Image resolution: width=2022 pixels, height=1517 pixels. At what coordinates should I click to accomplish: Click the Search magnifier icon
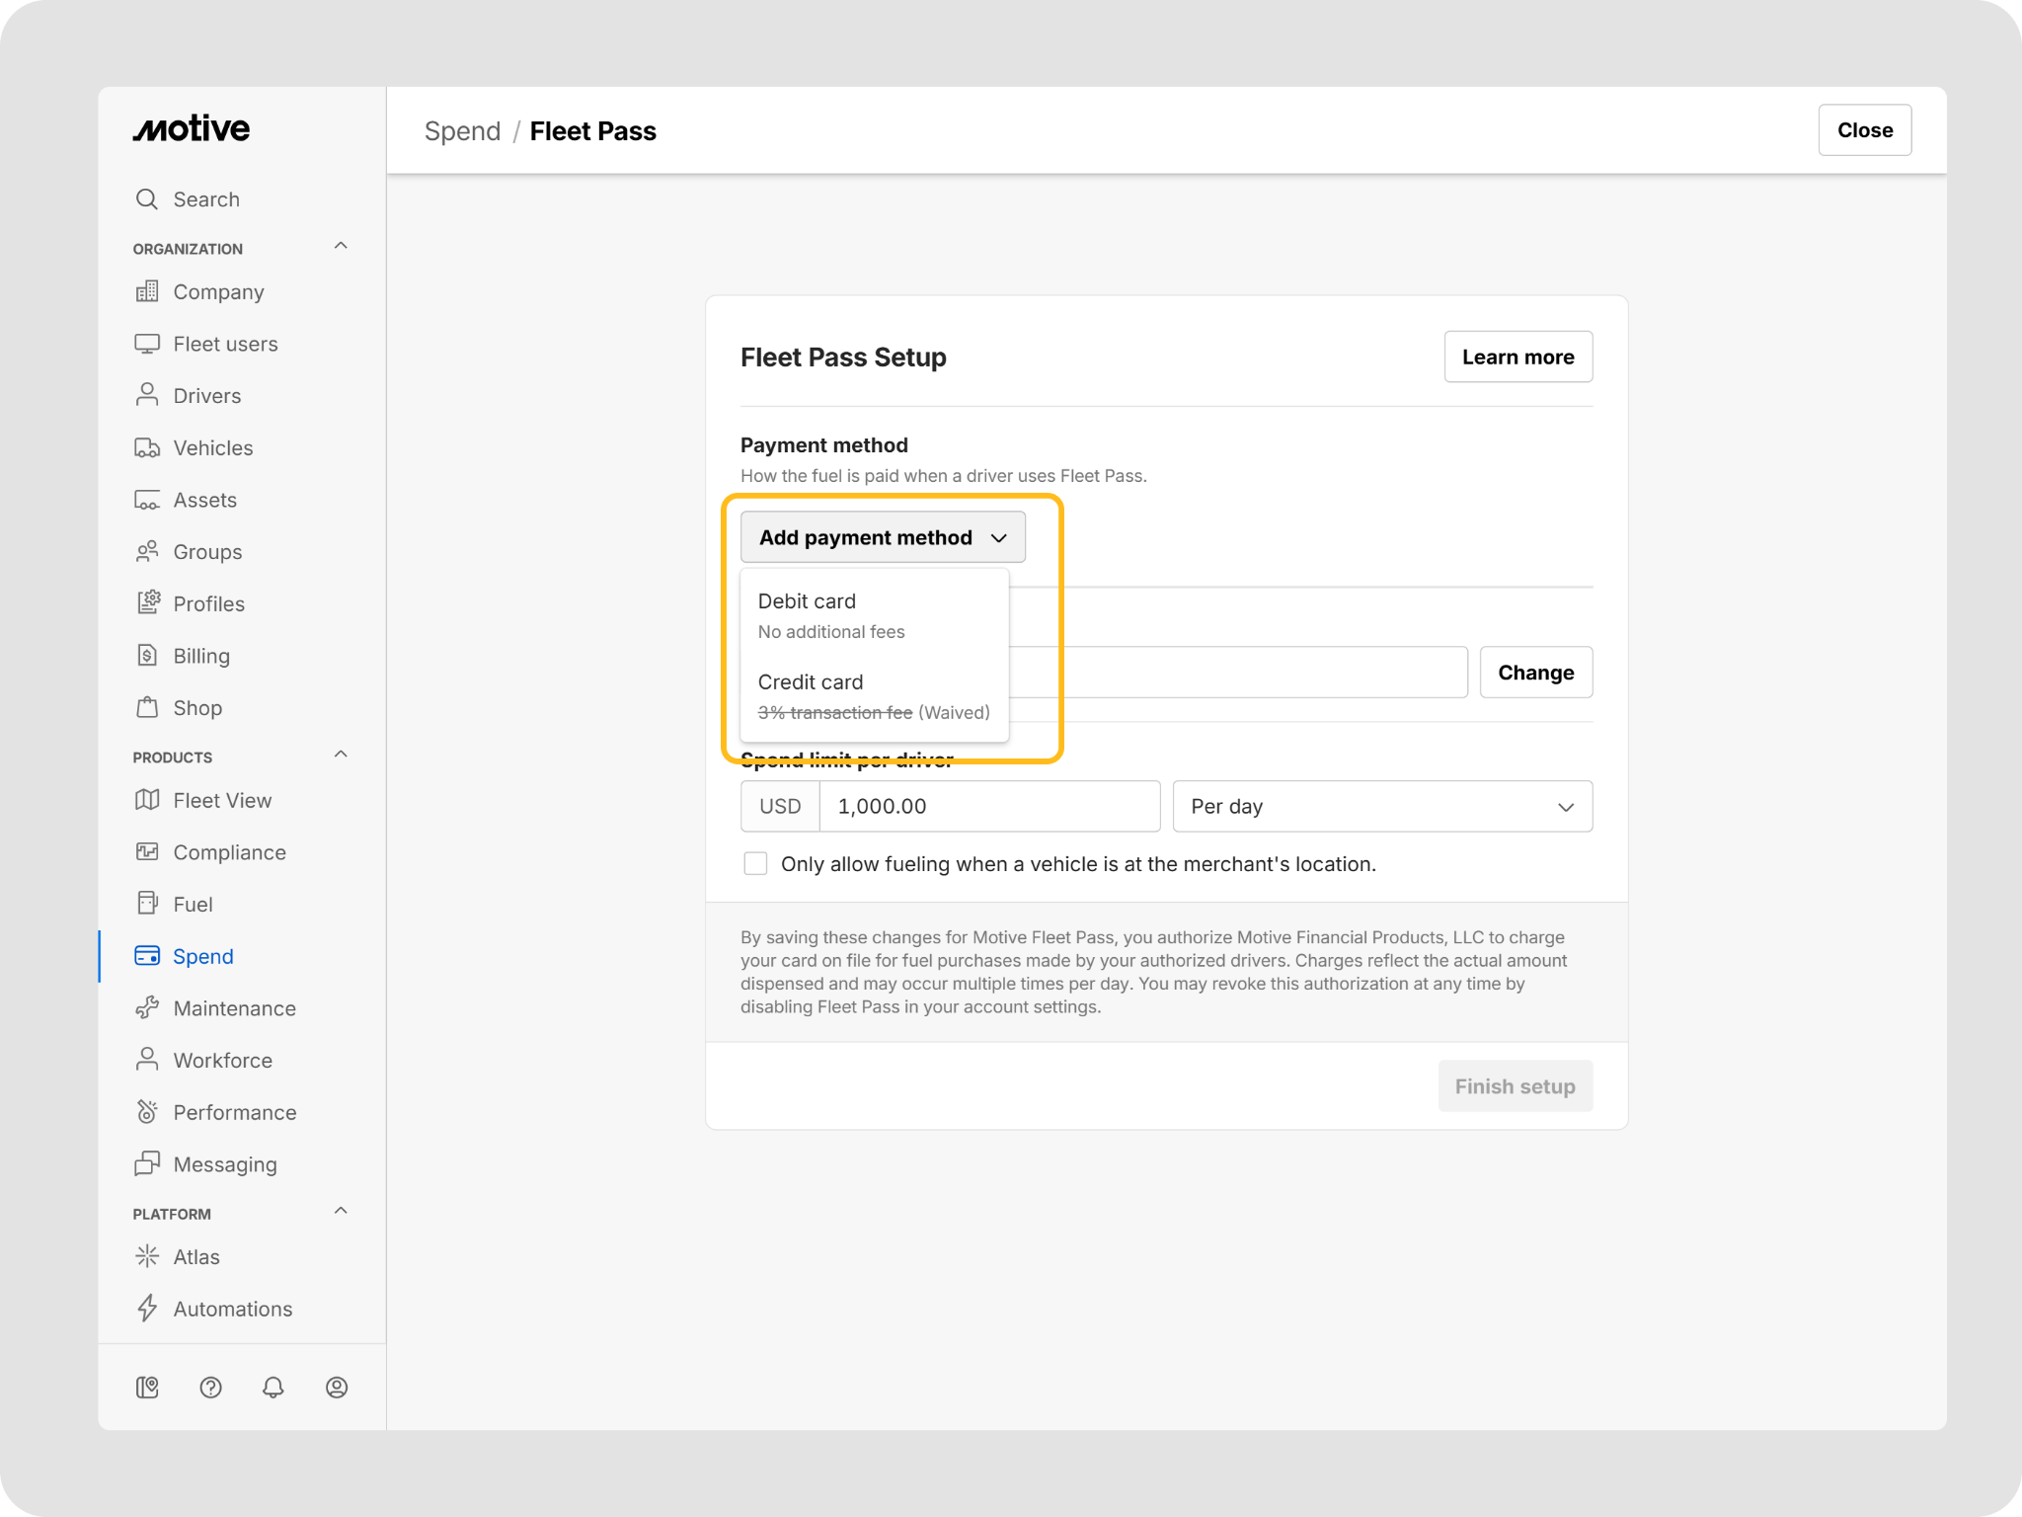(x=147, y=200)
